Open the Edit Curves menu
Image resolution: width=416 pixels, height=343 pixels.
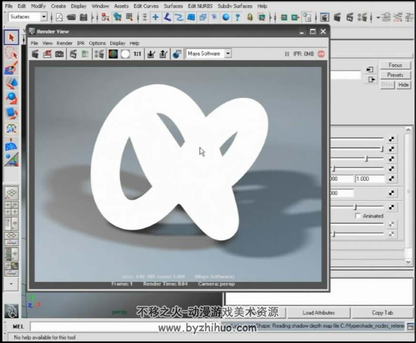click(x=146, y=6)
